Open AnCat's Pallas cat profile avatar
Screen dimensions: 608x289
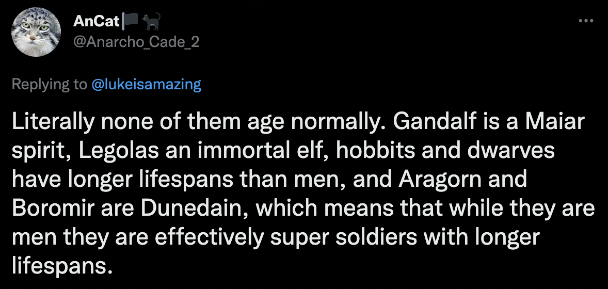coord(36,32)
